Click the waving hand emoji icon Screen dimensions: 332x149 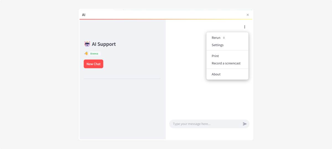tap(86, 54)
